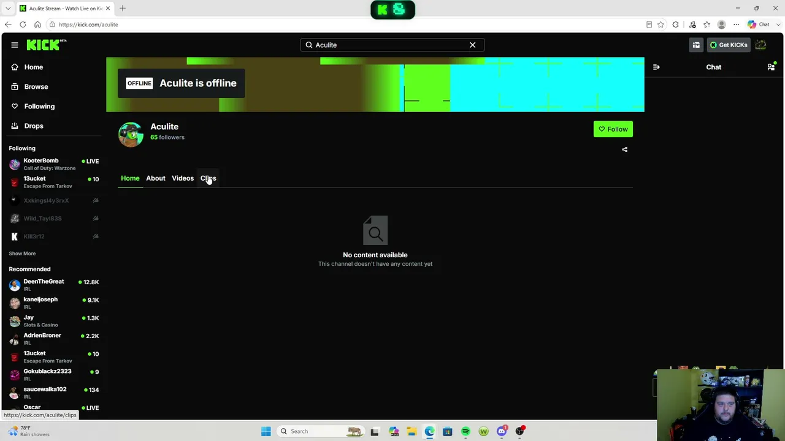785x441 pixels.
Task: Collapse the chat panel with the arrow icon
Action: coord(656,67)
